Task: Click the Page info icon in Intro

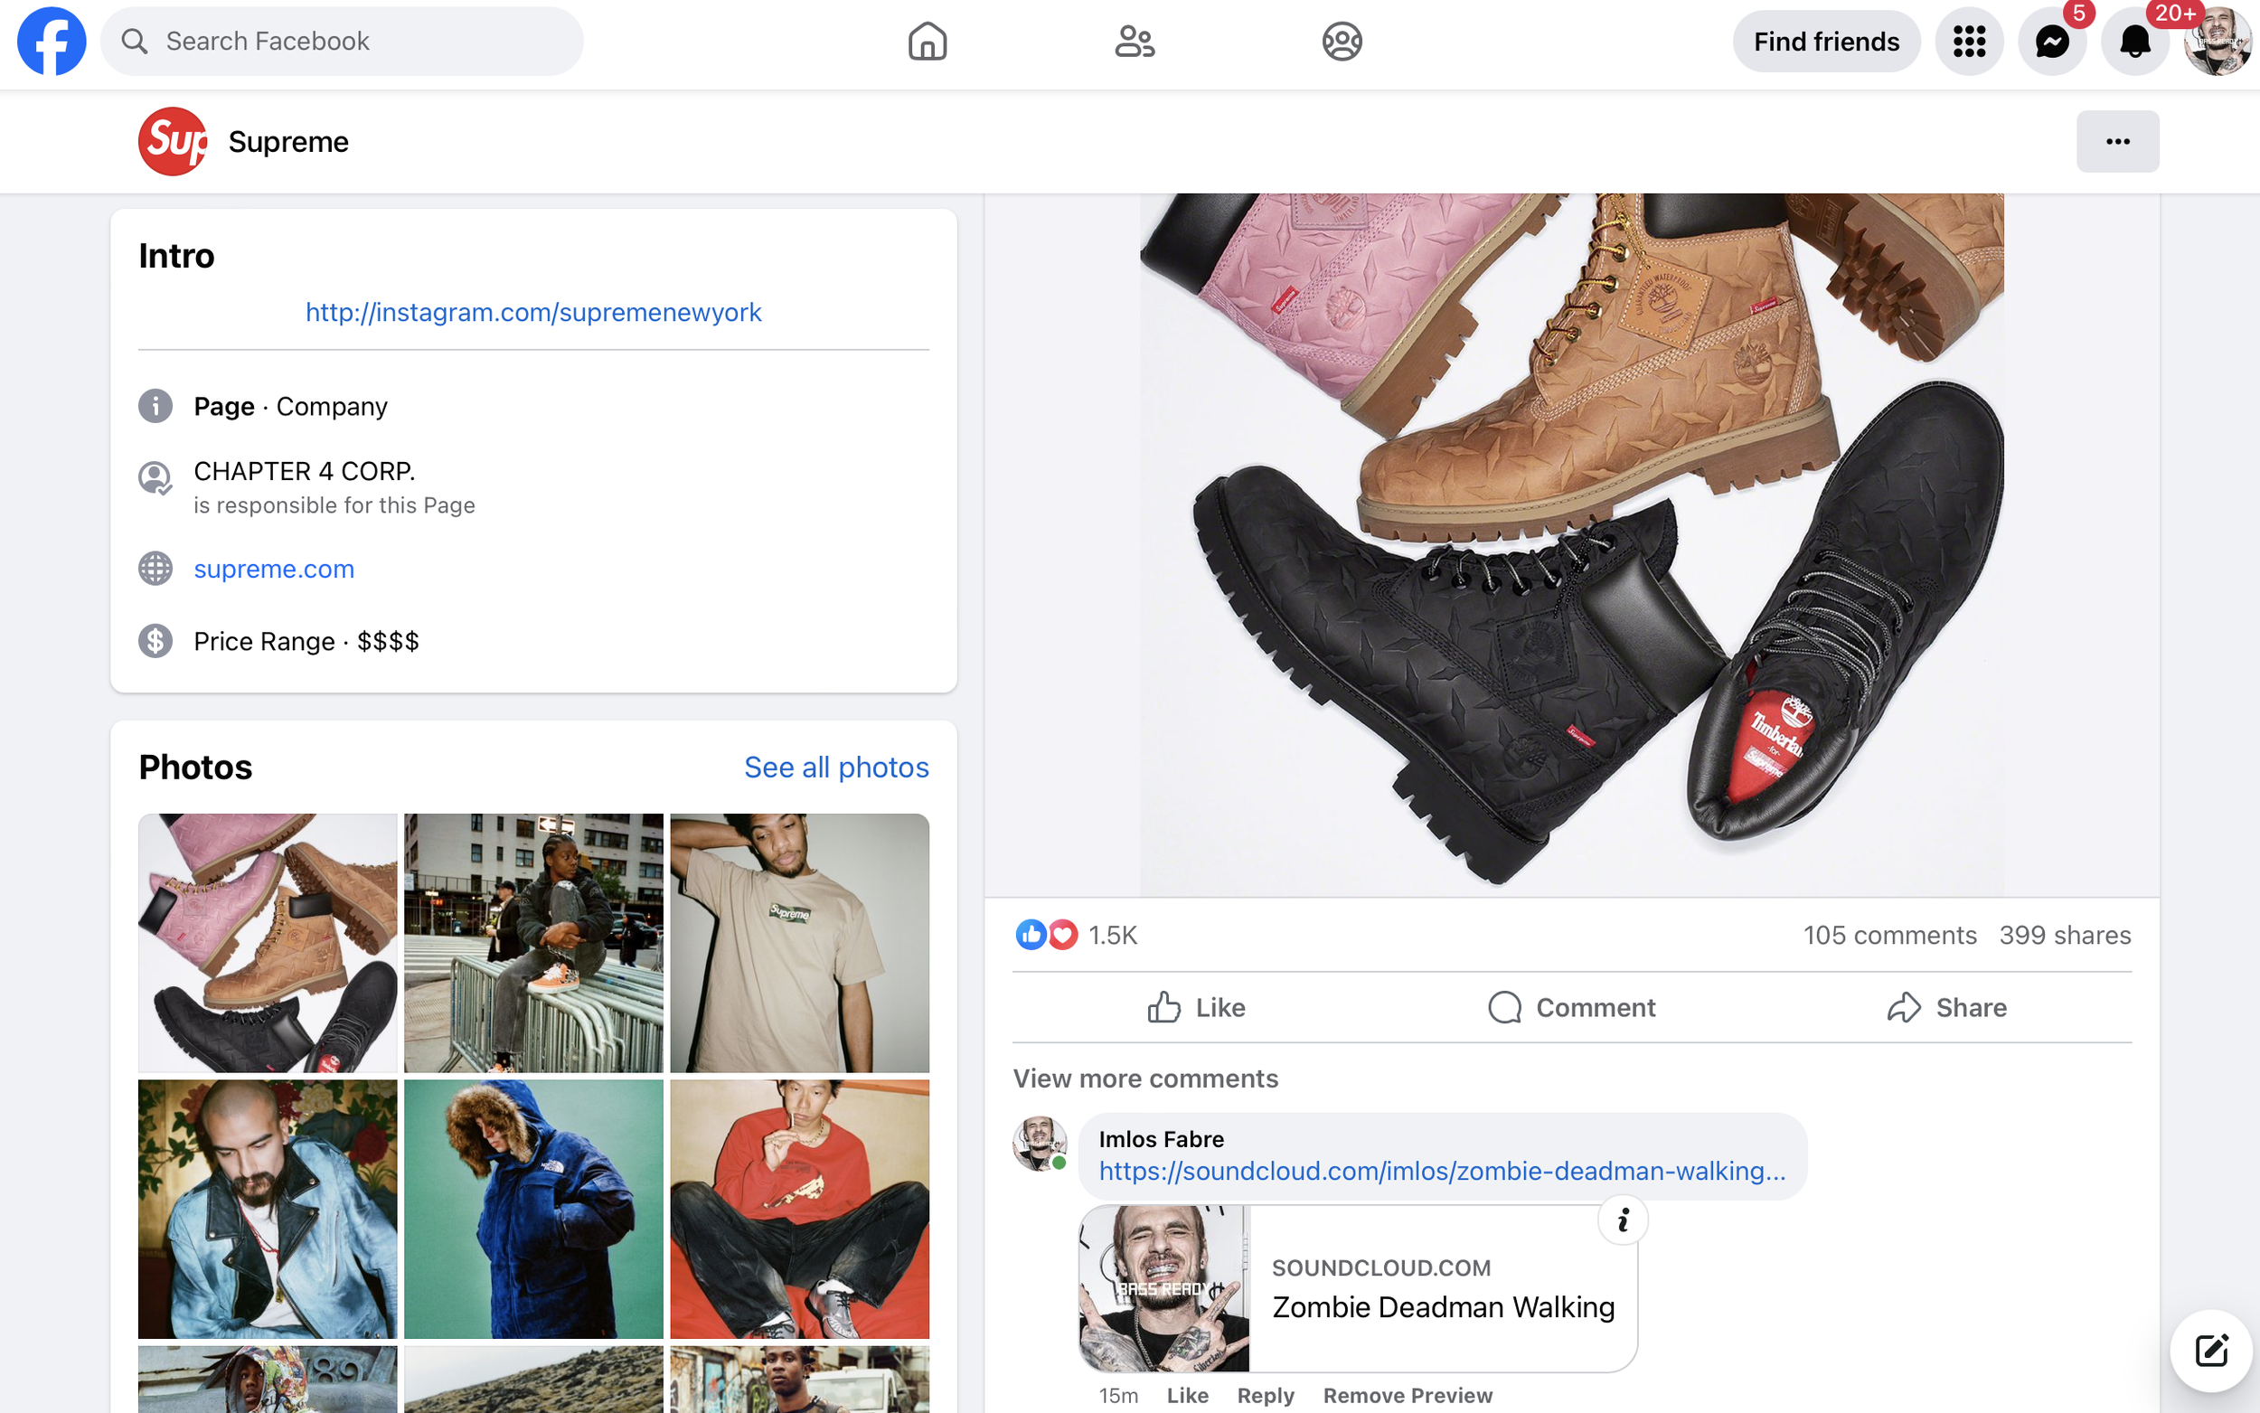Action: click(155, 406)
